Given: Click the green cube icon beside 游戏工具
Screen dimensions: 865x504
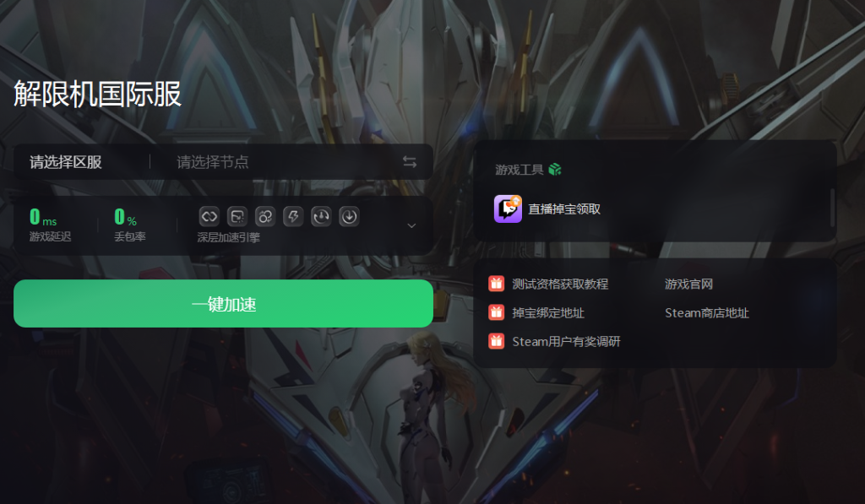Looking at the screenshot, I should coord(555,170).
